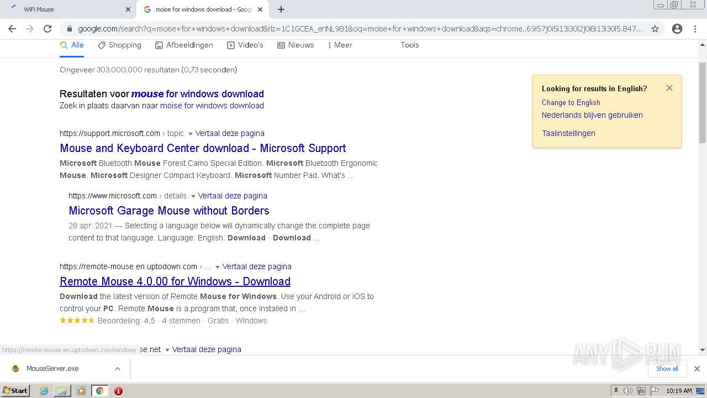Viewport: 707px width, 398px height.
Task: Open the Shopping search filter
Action: click(x=119, y=45)
